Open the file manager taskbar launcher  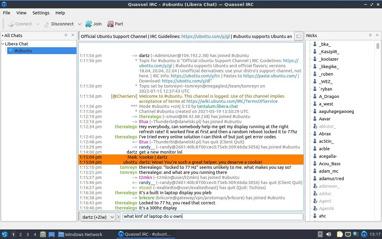43,234
